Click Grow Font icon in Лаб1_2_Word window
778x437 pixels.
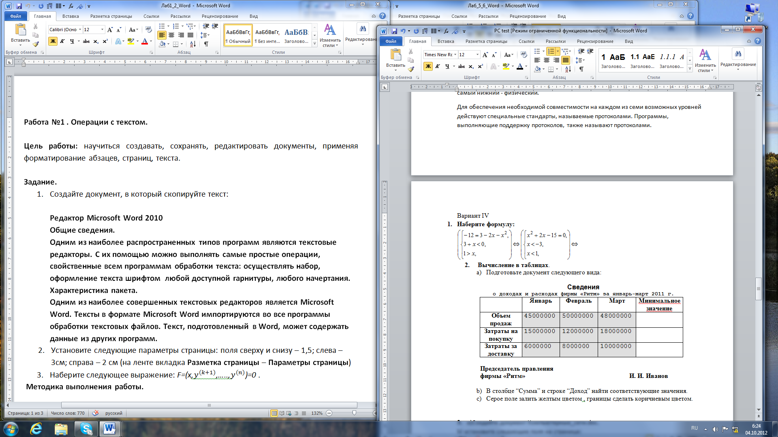coord(110,30)
